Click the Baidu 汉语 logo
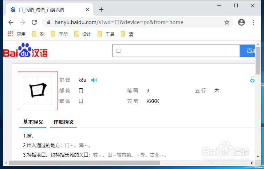The image size is (264, 169). (x=25, y=50)
